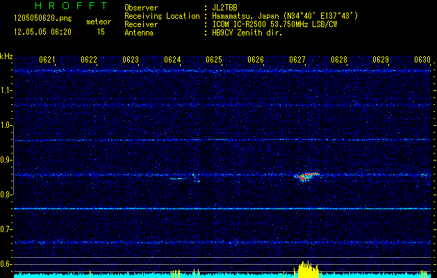This screenshot has width=437, height=278.
Task: Click the kHz axis unit label
Action: [x=6, y=56]
